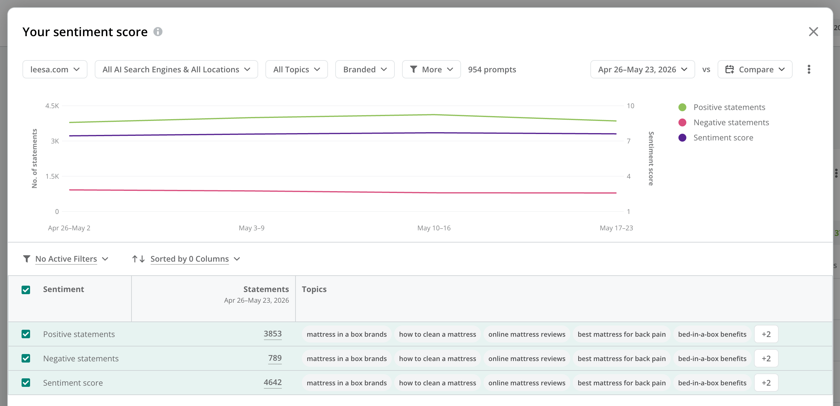The width and height of the screenshot is (840, 406).
Task: Open the Apr 26–May 23, 2026 date picker
Action: [x=642, y=69]
